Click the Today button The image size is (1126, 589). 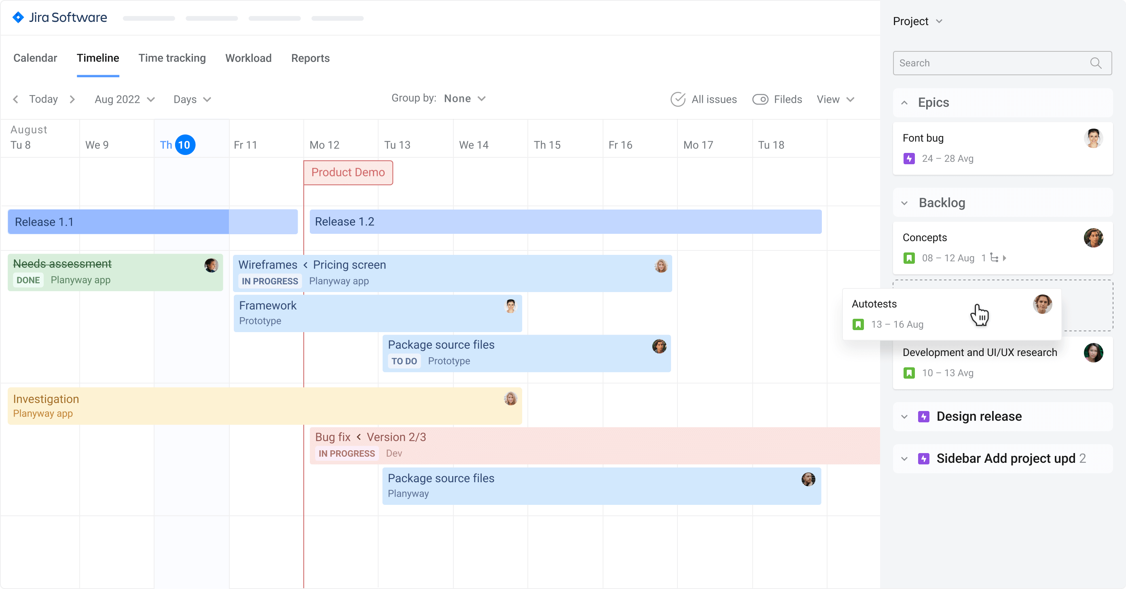[44, 99]
